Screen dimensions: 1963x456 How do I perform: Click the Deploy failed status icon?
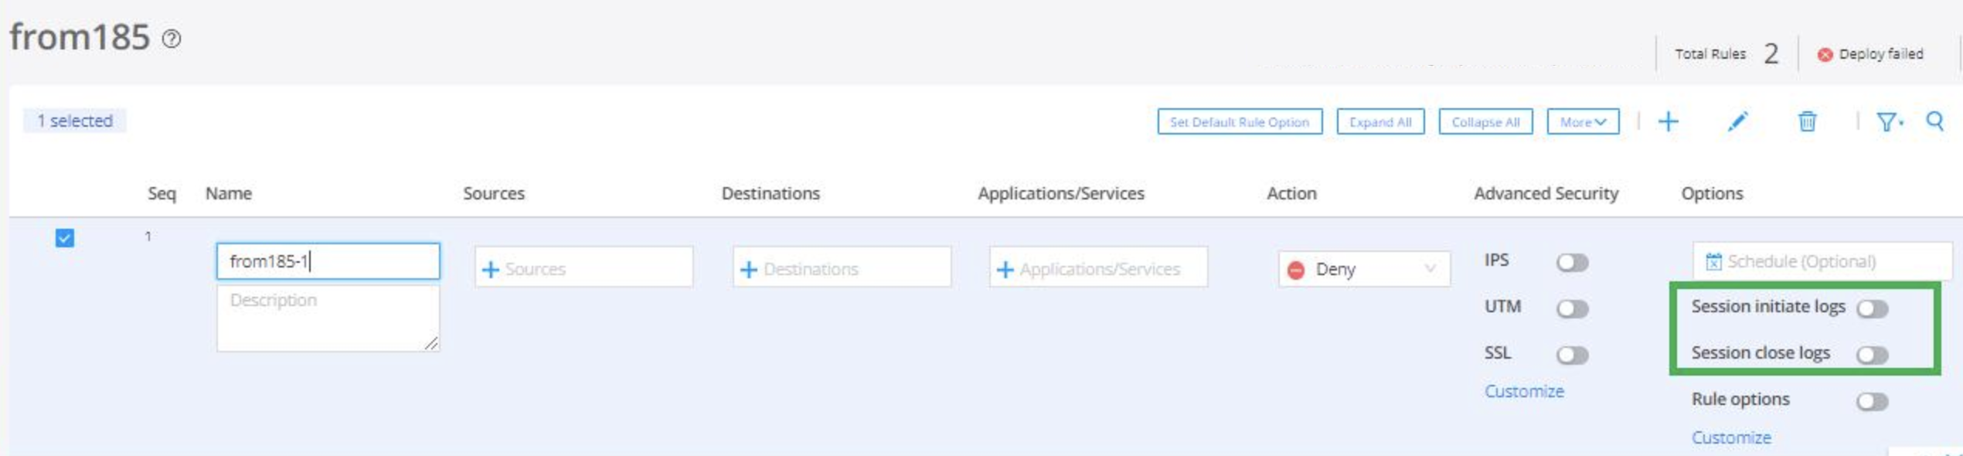pyautogui.click(x=1825, y=54)
